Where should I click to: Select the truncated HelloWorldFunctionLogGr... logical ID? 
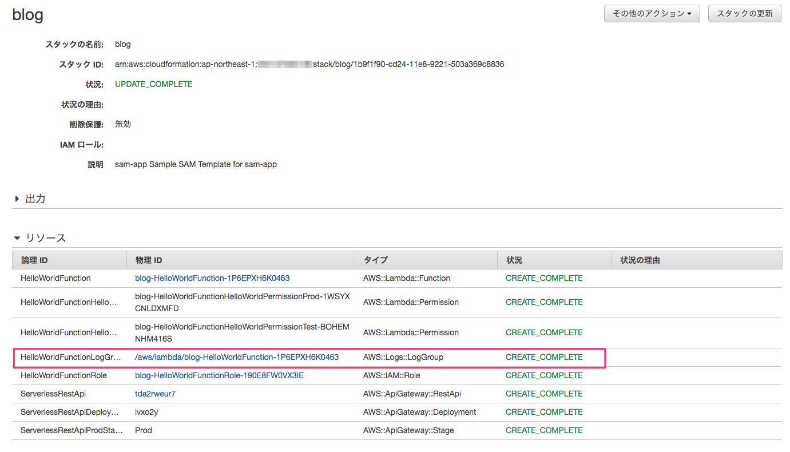69,356
